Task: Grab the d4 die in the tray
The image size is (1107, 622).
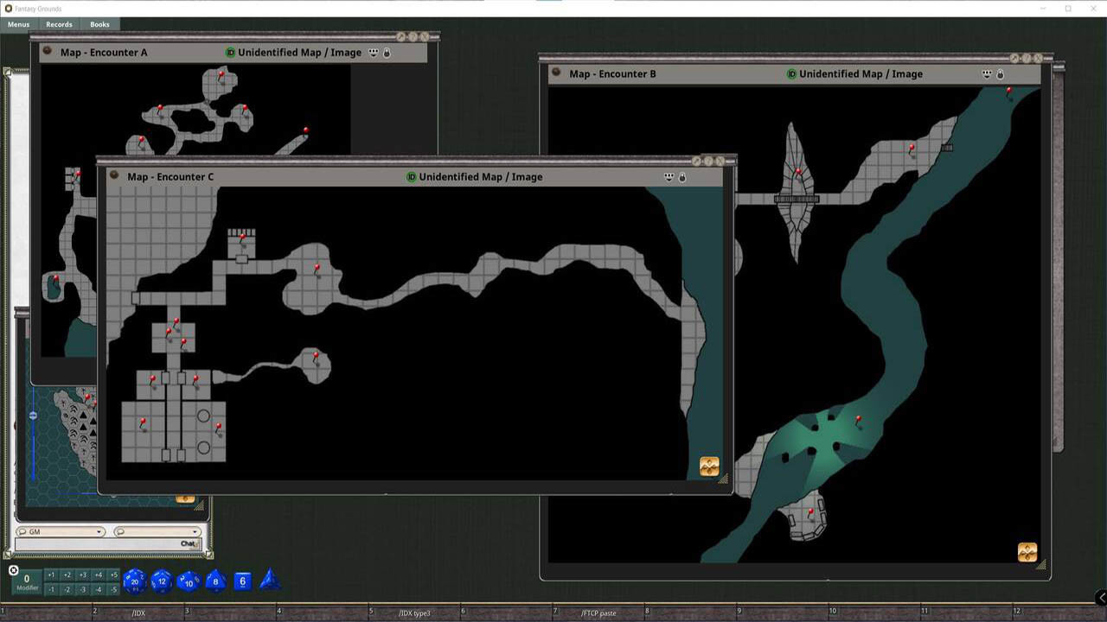Action: click(268, 581)
